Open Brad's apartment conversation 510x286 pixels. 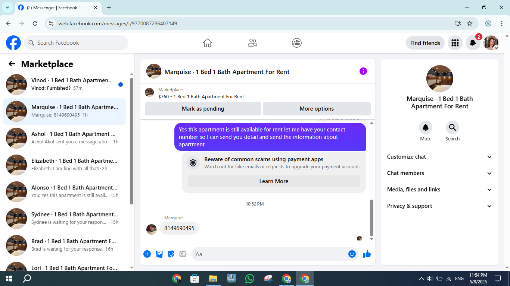(x=64, y=245)
